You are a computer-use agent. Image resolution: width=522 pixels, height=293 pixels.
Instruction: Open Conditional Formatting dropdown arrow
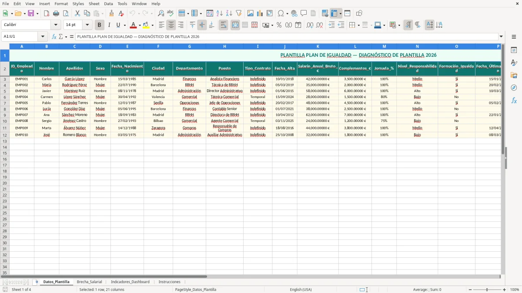click(399, 25)
